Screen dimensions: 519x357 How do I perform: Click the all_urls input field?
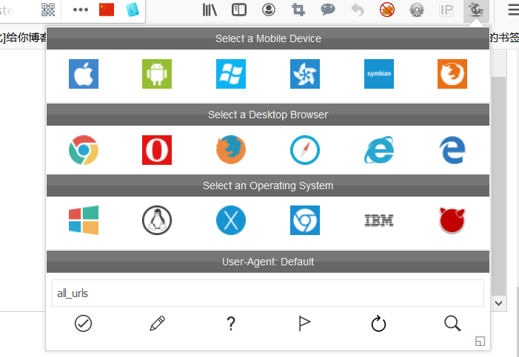(268, 293)
